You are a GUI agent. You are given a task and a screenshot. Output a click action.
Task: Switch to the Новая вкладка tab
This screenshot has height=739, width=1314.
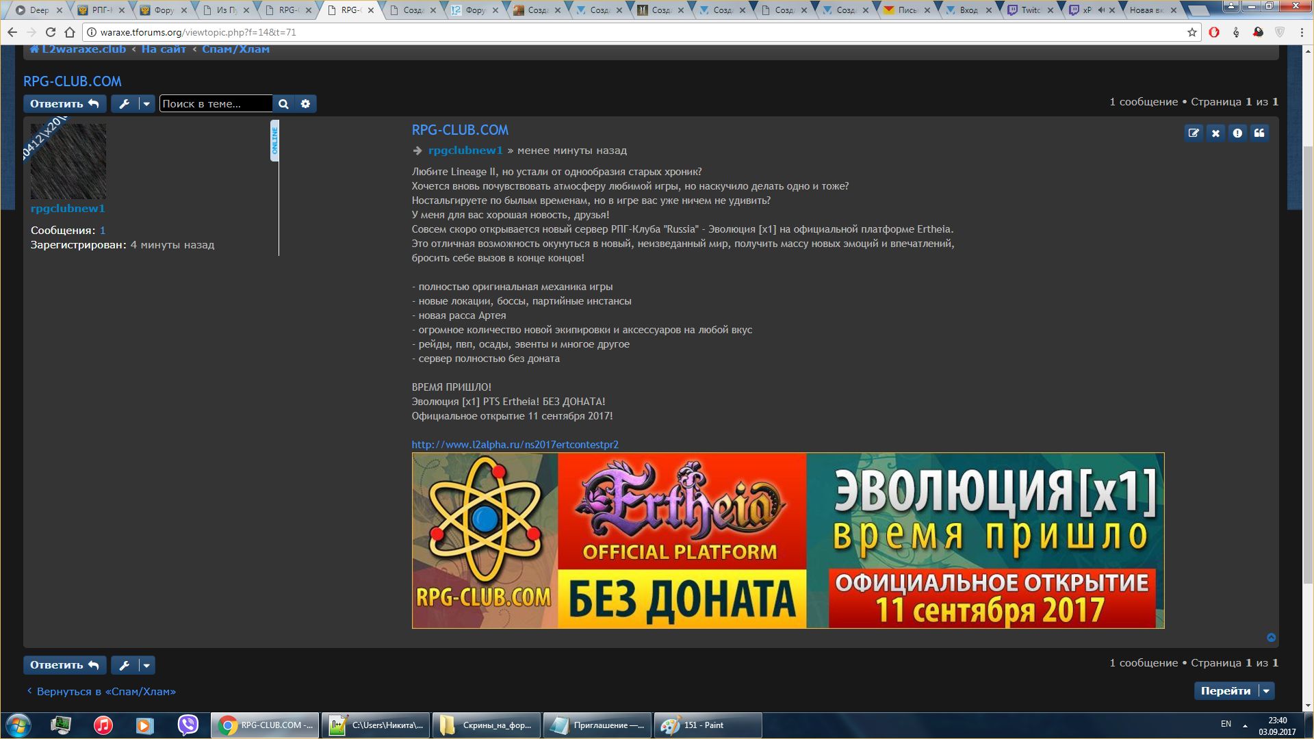[1153, 10]
